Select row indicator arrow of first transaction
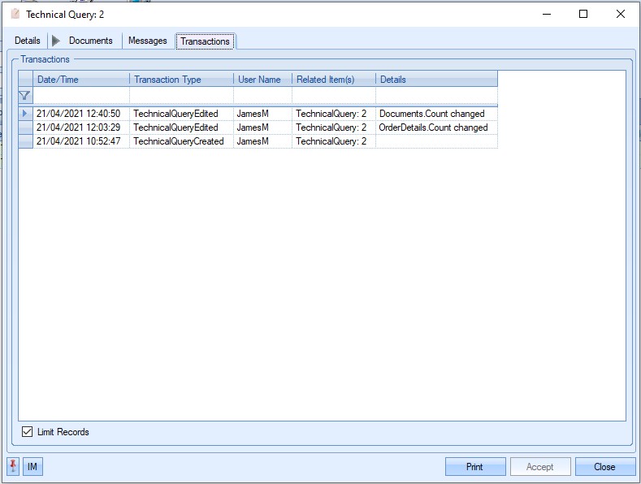641x484 pixels. (25, 114)
